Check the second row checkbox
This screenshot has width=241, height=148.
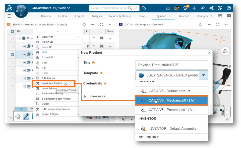point(13,46)
